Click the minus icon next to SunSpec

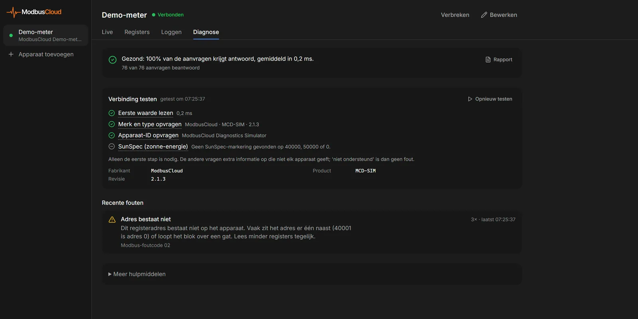112,147
